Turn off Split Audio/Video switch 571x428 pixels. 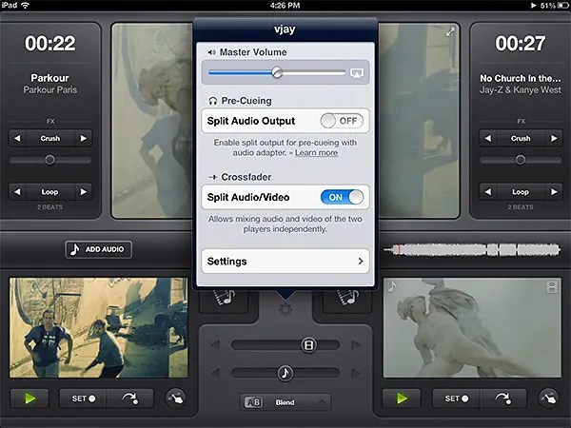(342, 197)
